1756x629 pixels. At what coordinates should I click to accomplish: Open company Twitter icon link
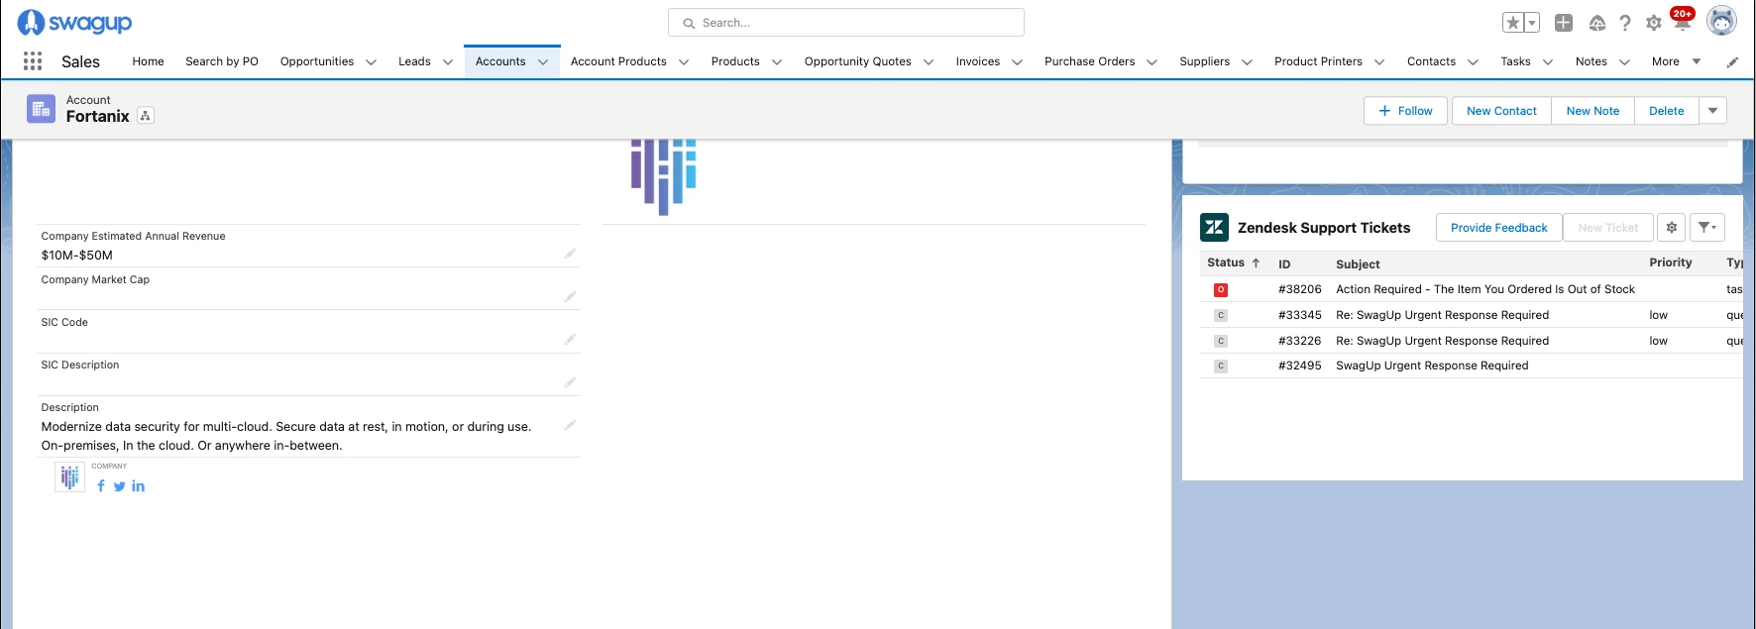(x=120, y=486)
